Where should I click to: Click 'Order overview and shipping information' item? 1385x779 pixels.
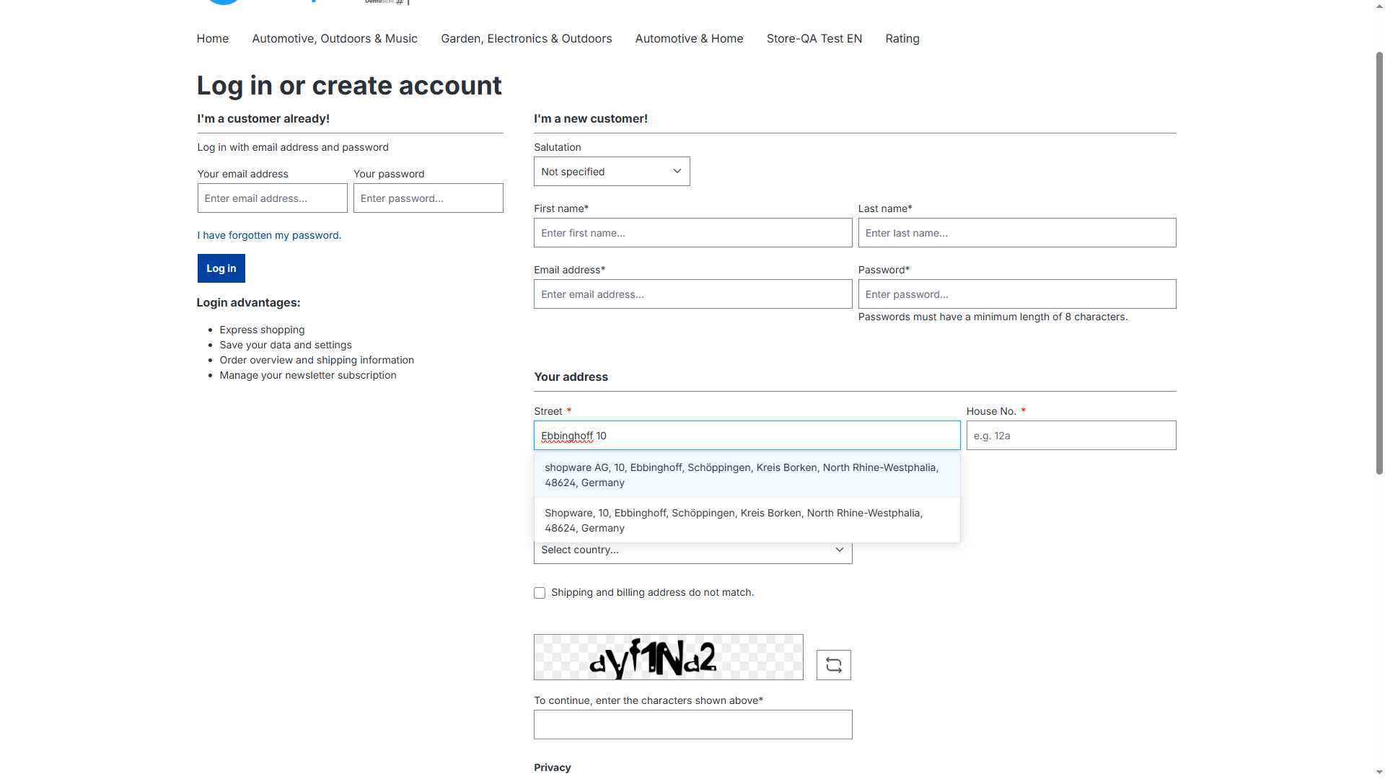point(317,360)
